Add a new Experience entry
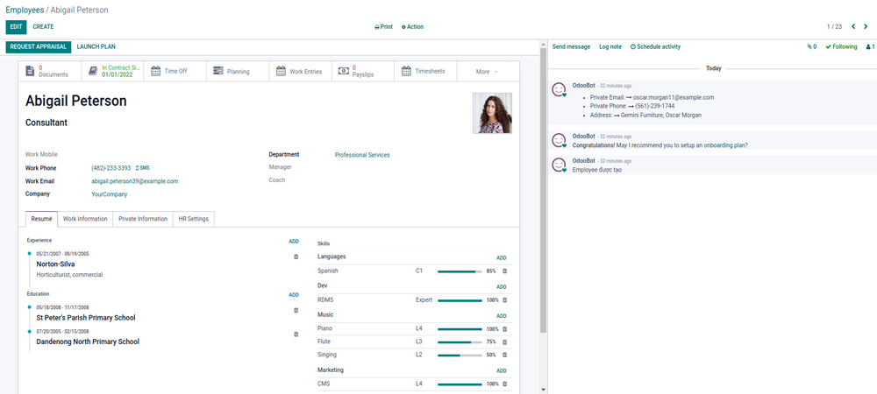Image resolution: width=877 pixels, height=394 pixels. point(294,242)
